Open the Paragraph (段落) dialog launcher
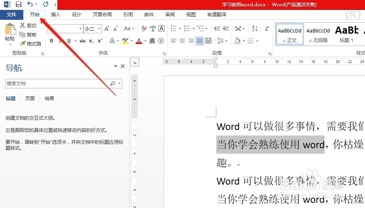The width and height of the screenshot is (365, 208). coord(270,53)
